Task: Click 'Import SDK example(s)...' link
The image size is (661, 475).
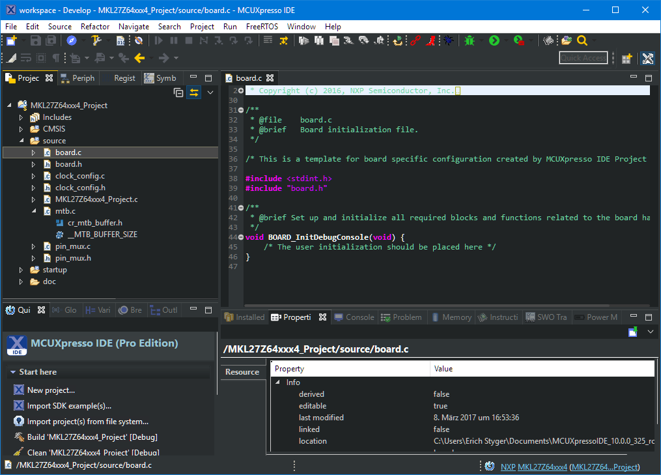Action: tap(69, 406)
